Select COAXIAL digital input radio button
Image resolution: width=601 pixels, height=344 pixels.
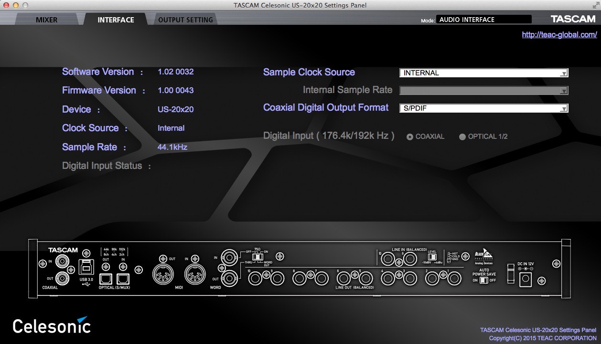tap(409, 137)
